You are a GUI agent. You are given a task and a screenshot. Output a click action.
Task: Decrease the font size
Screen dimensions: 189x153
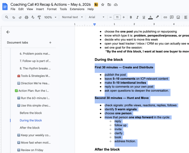(x=111, y=17)
